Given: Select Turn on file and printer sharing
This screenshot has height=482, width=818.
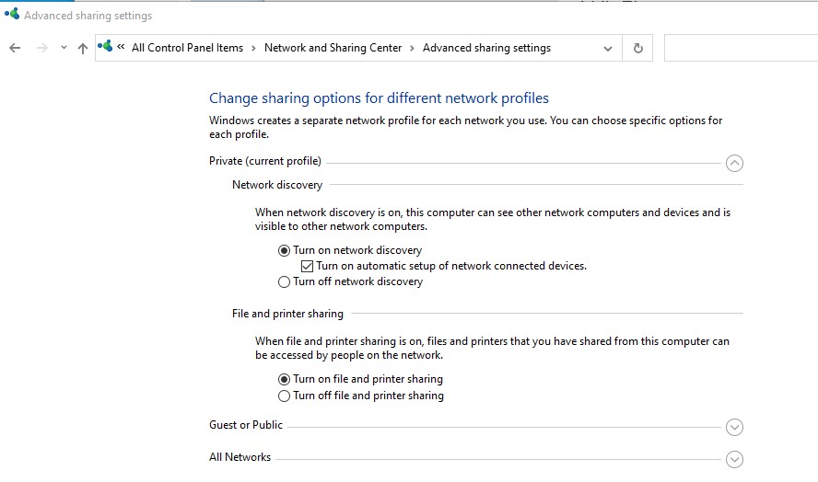Looking at the screenshot, I should click(284, 379).
